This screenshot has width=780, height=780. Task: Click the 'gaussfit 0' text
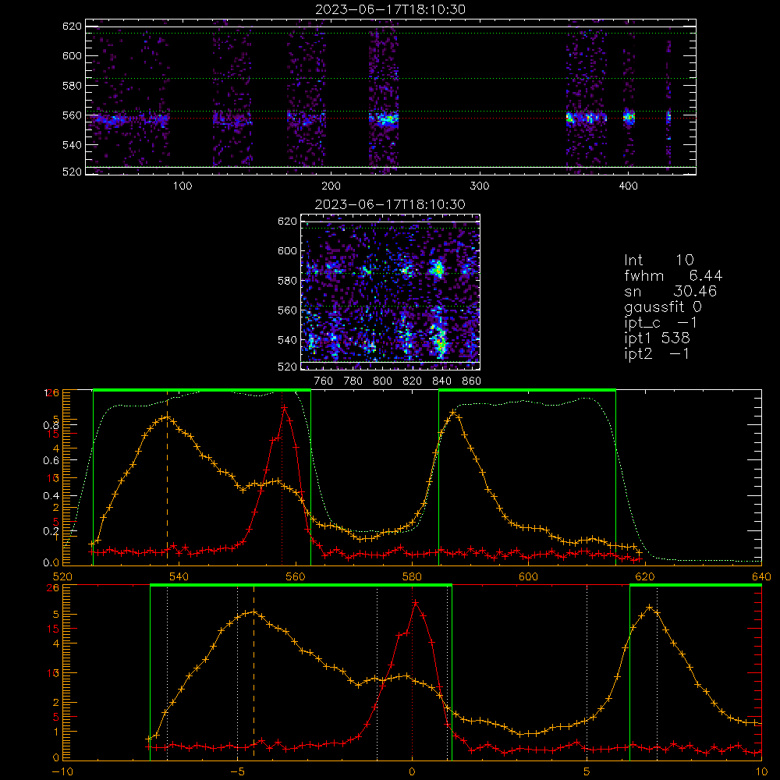pos(662,307)
